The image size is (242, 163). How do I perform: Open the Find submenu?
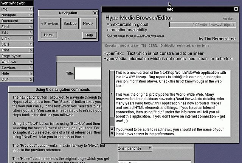coord(17,27)
